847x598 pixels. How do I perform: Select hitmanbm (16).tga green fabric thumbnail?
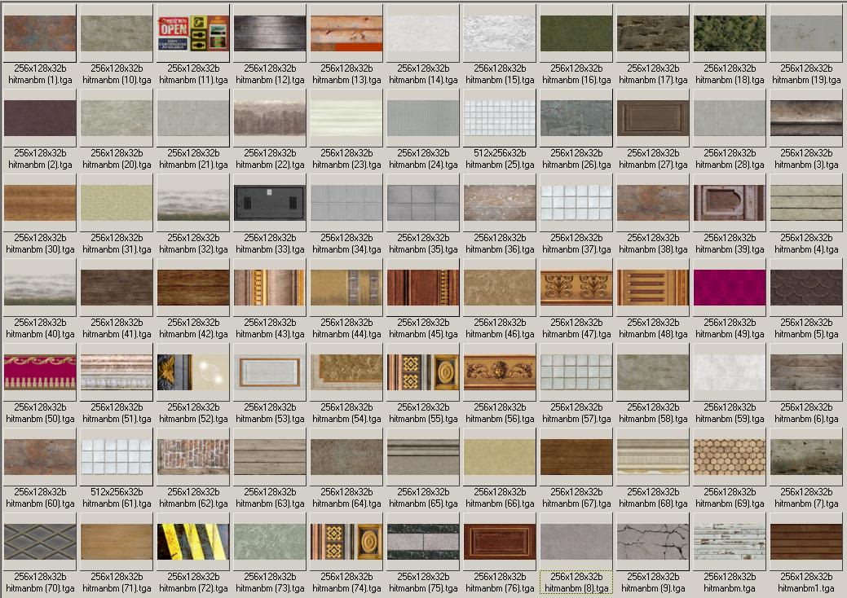coord(576,33)
